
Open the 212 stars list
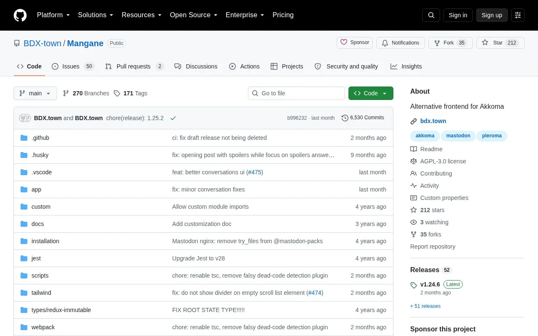click(x=427, y=210)
